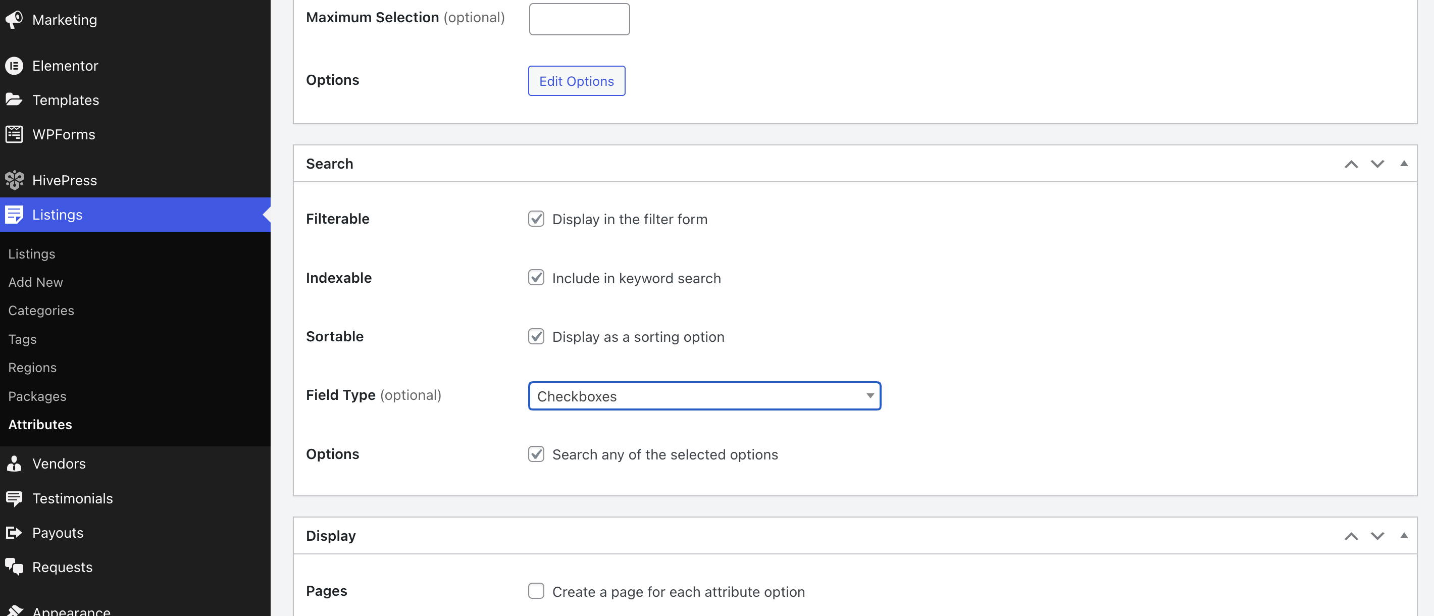Open the Marketing menu
This screenshot has width=1434, height=616.
pos(65,20)
